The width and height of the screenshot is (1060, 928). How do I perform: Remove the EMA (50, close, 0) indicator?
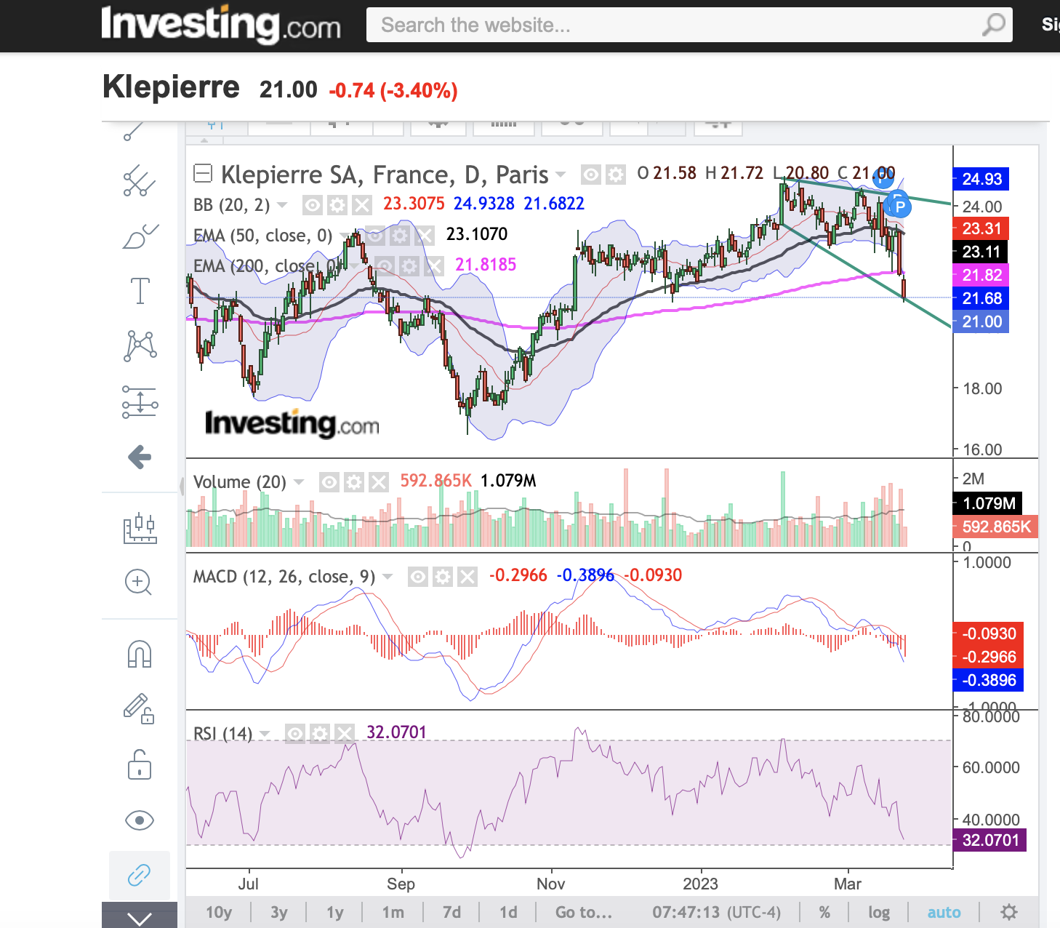pyautogui.click(x=425, y=236)
